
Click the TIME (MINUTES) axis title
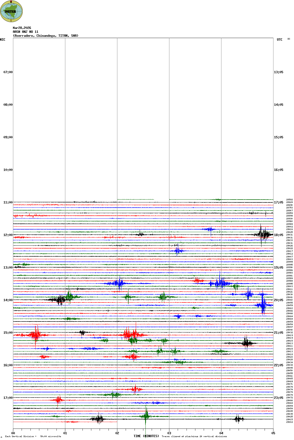(146, 436)
